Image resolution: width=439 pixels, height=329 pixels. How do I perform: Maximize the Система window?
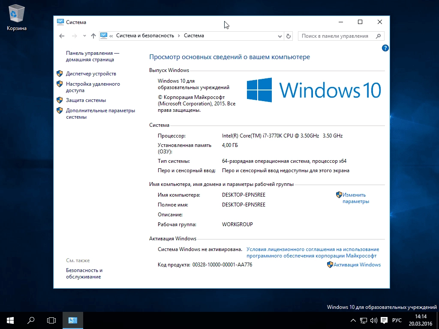360,22
